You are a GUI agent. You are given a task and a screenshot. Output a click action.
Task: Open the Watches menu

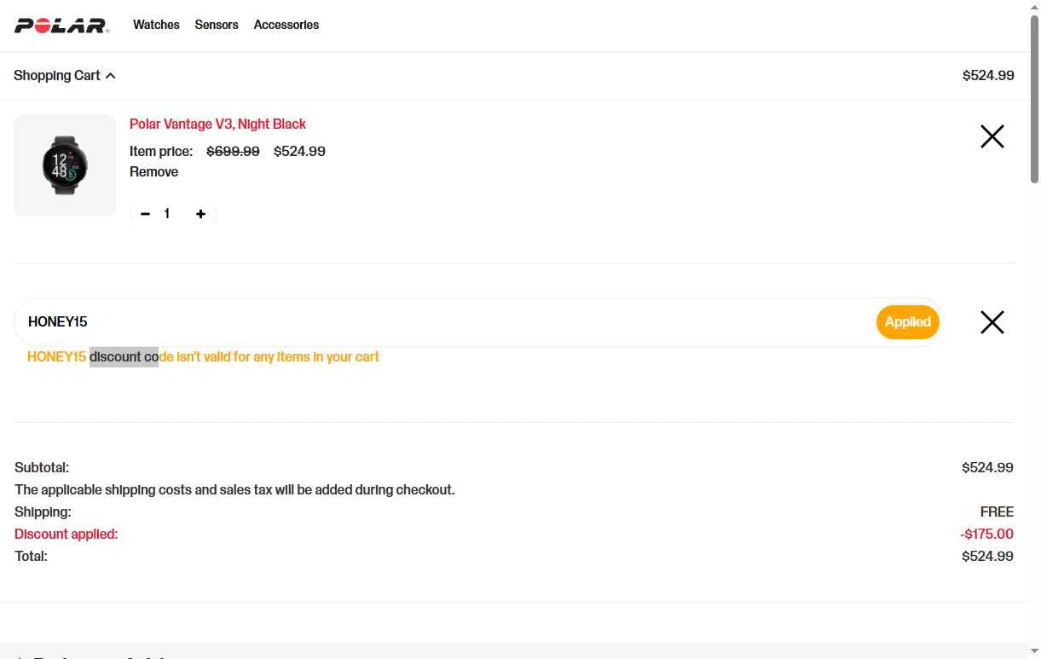pos(156,25)
